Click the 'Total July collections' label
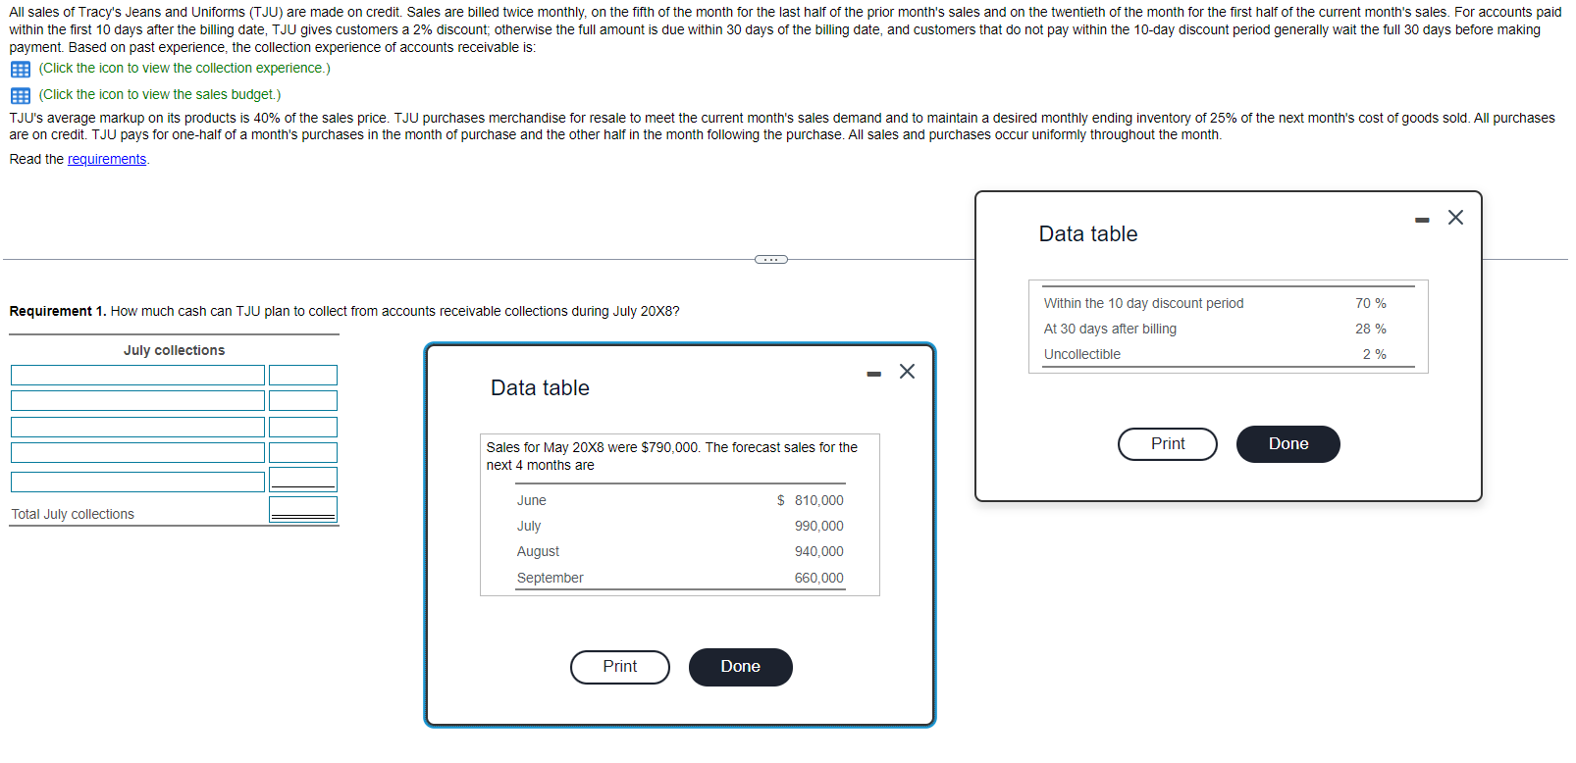The width and height of the screenshot is (1576, 763). (x=73, y=514)
